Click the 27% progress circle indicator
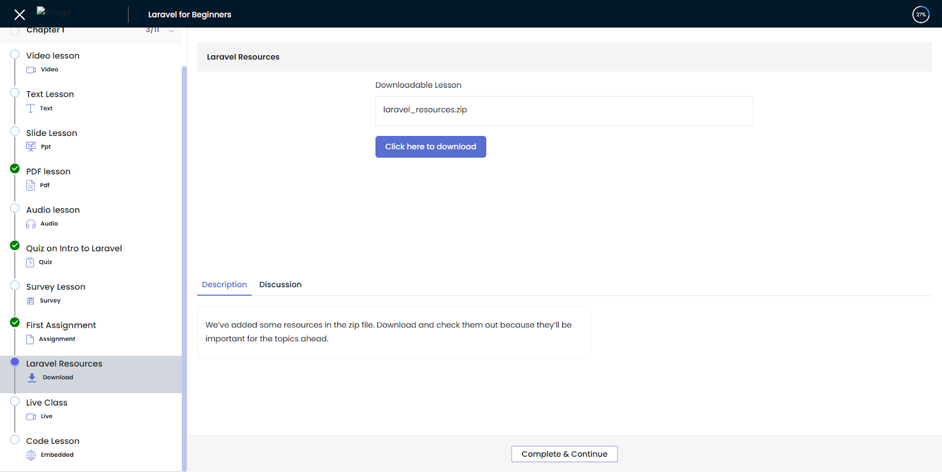The width and height of the screenshot is (942, 472). coord(921,15)
